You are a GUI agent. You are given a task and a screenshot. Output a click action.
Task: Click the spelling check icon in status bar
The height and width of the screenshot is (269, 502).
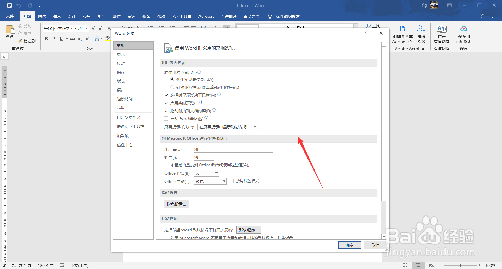(62, 265)
